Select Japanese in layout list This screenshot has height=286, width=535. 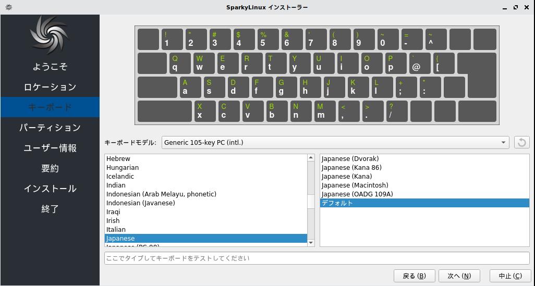(x=206, y=238)
